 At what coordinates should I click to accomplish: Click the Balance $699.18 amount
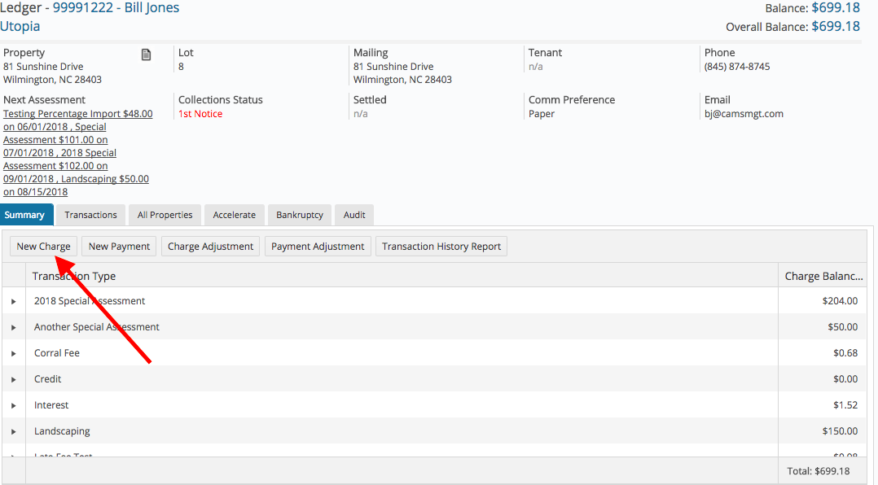tap(836, 8)
